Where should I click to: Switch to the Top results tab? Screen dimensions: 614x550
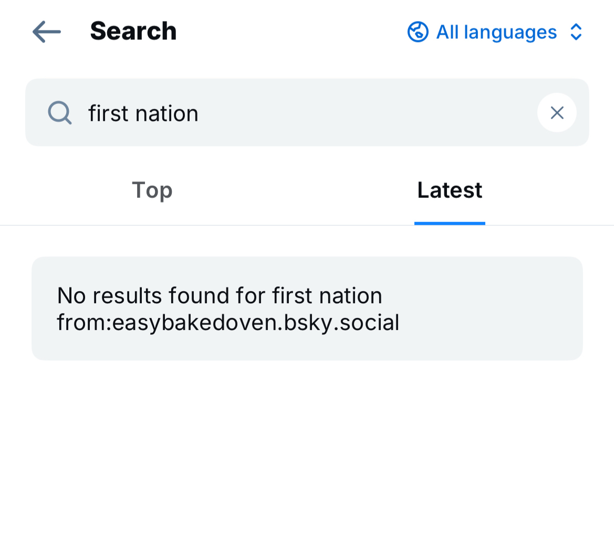pos(152,190)
